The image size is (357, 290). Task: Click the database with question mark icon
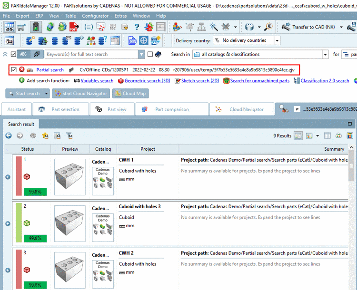tap(103, 40)
